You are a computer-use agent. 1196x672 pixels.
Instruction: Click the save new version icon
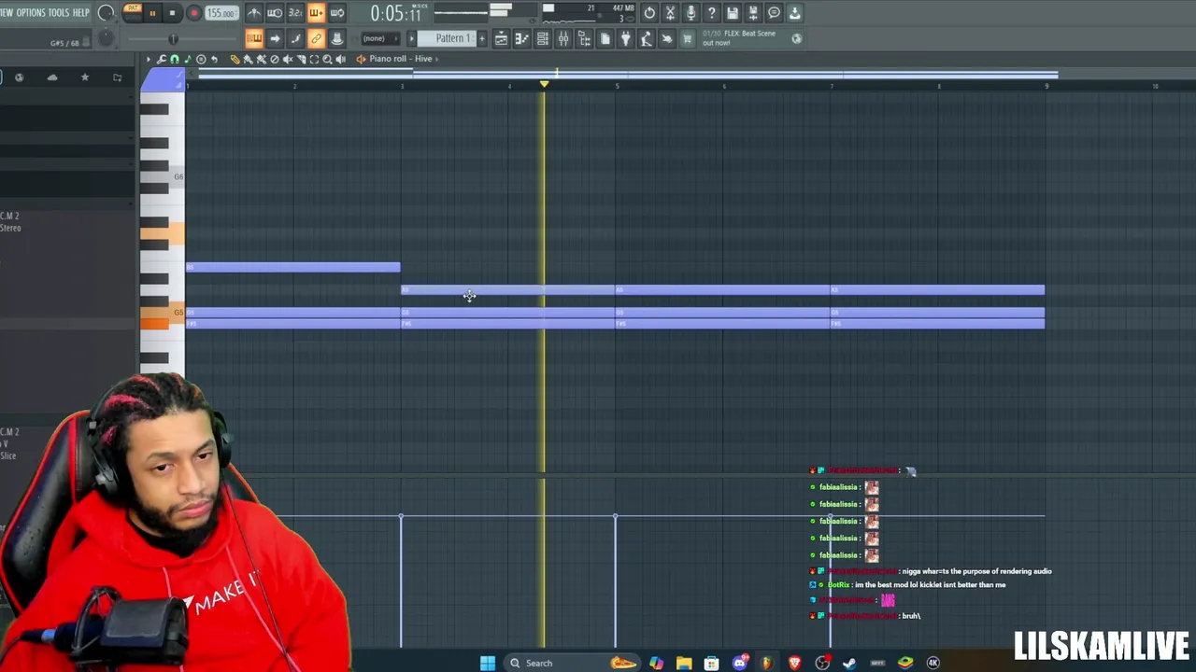pos(753,13)
